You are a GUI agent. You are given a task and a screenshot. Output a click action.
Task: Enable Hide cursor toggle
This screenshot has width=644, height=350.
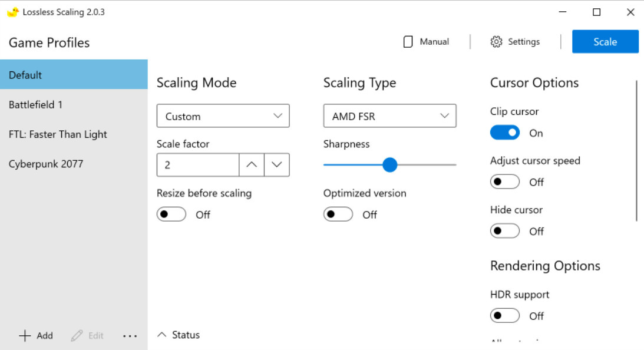505,231
